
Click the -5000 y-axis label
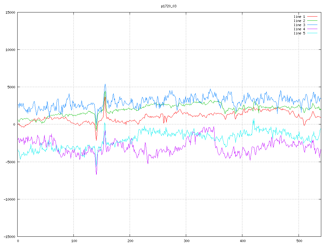10,162
